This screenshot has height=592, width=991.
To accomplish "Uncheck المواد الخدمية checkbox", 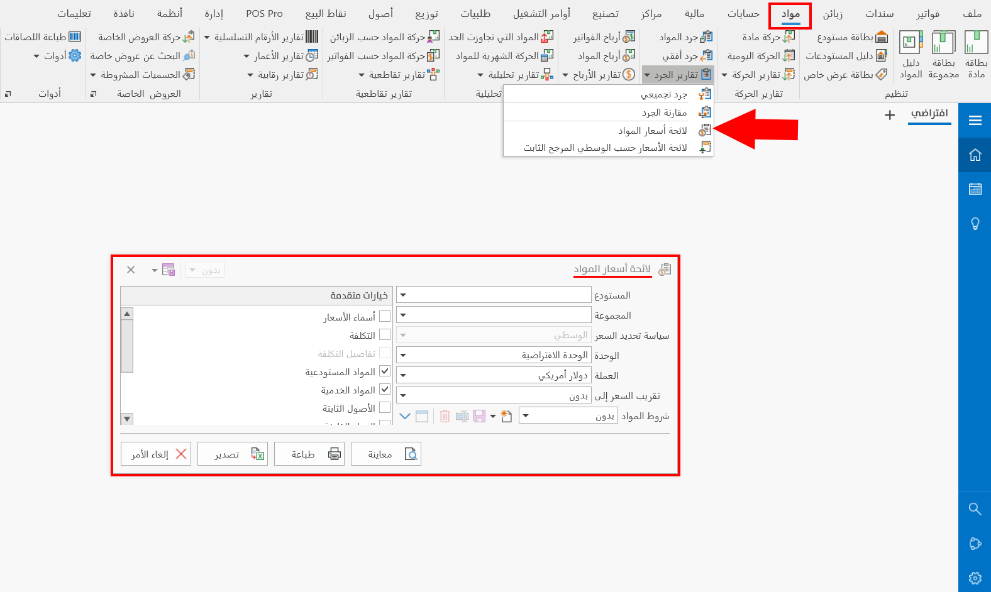I will (x=385, y=389).
